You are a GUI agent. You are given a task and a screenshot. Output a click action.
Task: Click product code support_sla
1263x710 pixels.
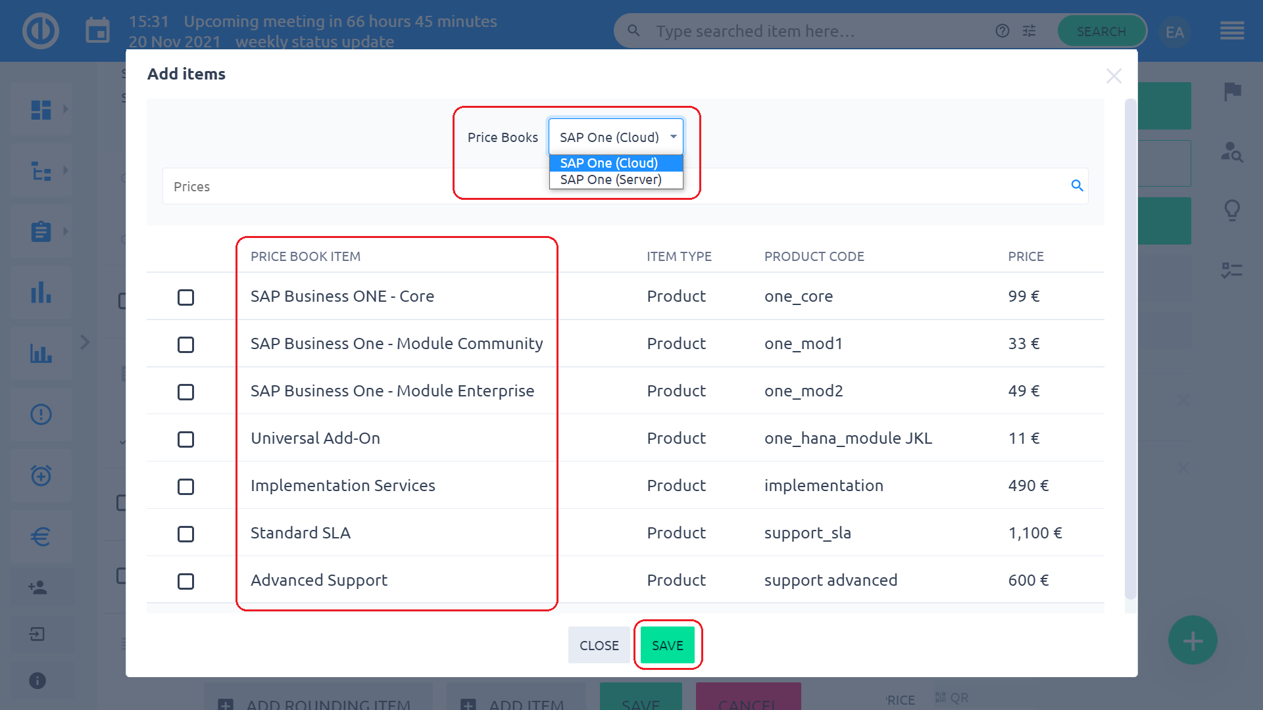[x=807, y=532]
